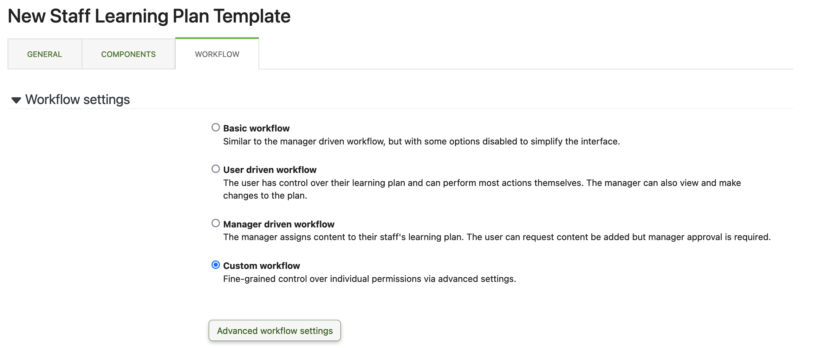This screenshot has height=348, width=825.
Task: Click the New Staff Learning Plan Template title
Action: (x=149, y=16)
